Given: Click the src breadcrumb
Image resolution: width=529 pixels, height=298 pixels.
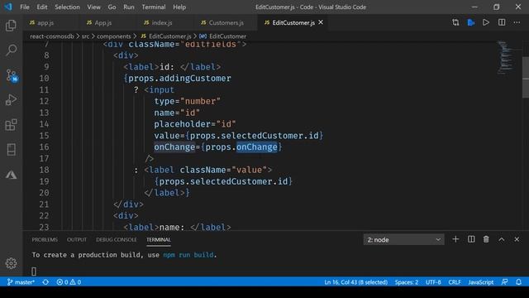Looking at the screenshot, I should 85,36.
